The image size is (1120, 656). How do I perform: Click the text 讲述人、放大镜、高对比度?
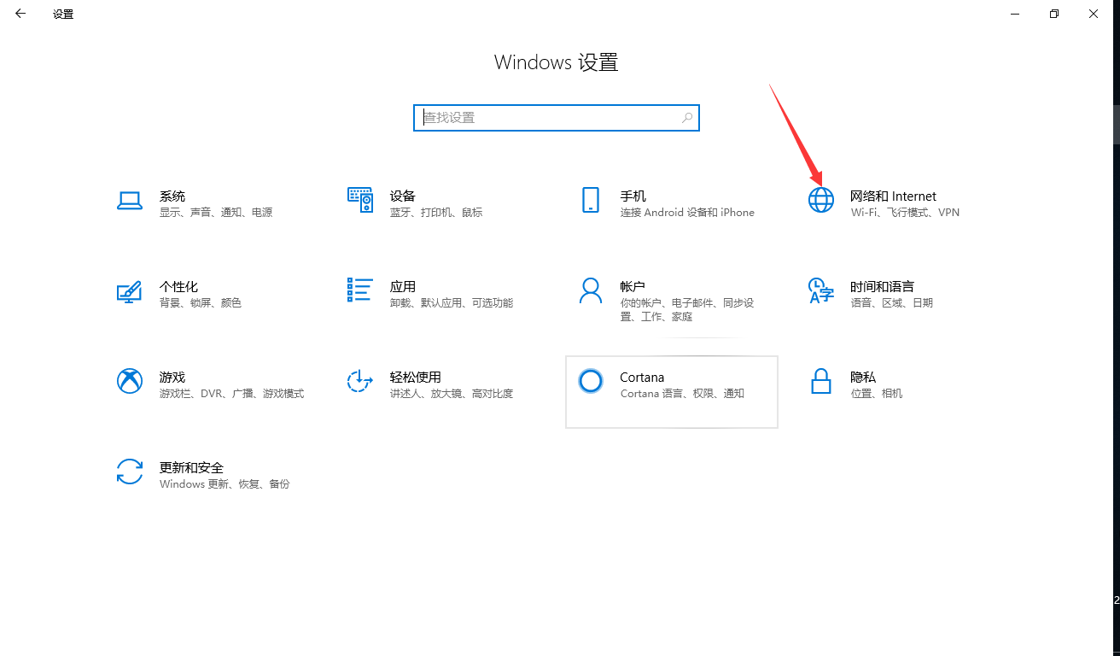(x=452, y=394)
